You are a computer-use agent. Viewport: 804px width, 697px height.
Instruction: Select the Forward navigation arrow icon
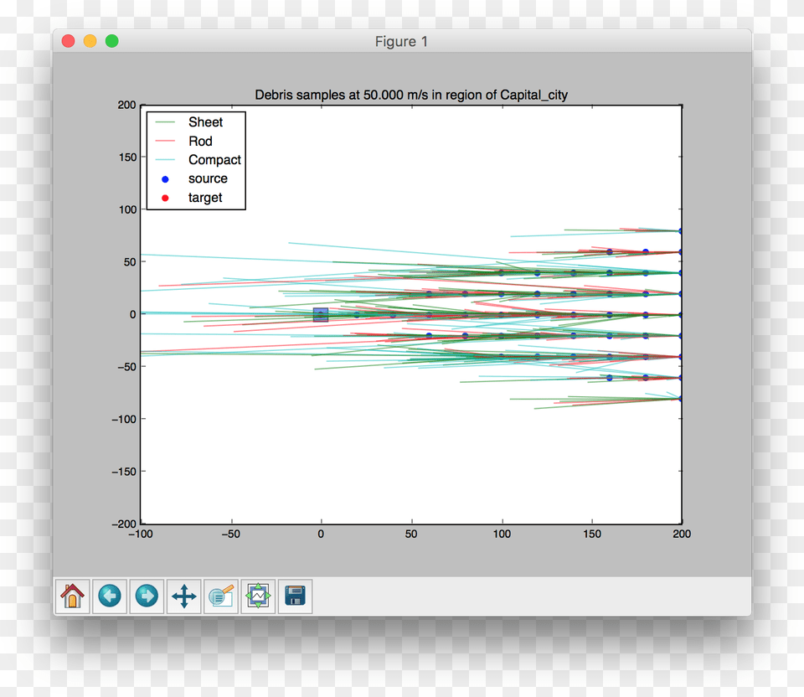click(146, 596)
